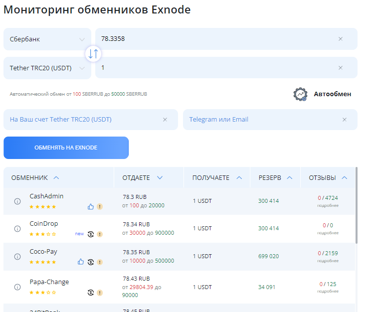Image resolution: width=372 pixels, height=312 pixels.
Task: Click Coco-Pay star rating
Action: [x=43, y=262]
